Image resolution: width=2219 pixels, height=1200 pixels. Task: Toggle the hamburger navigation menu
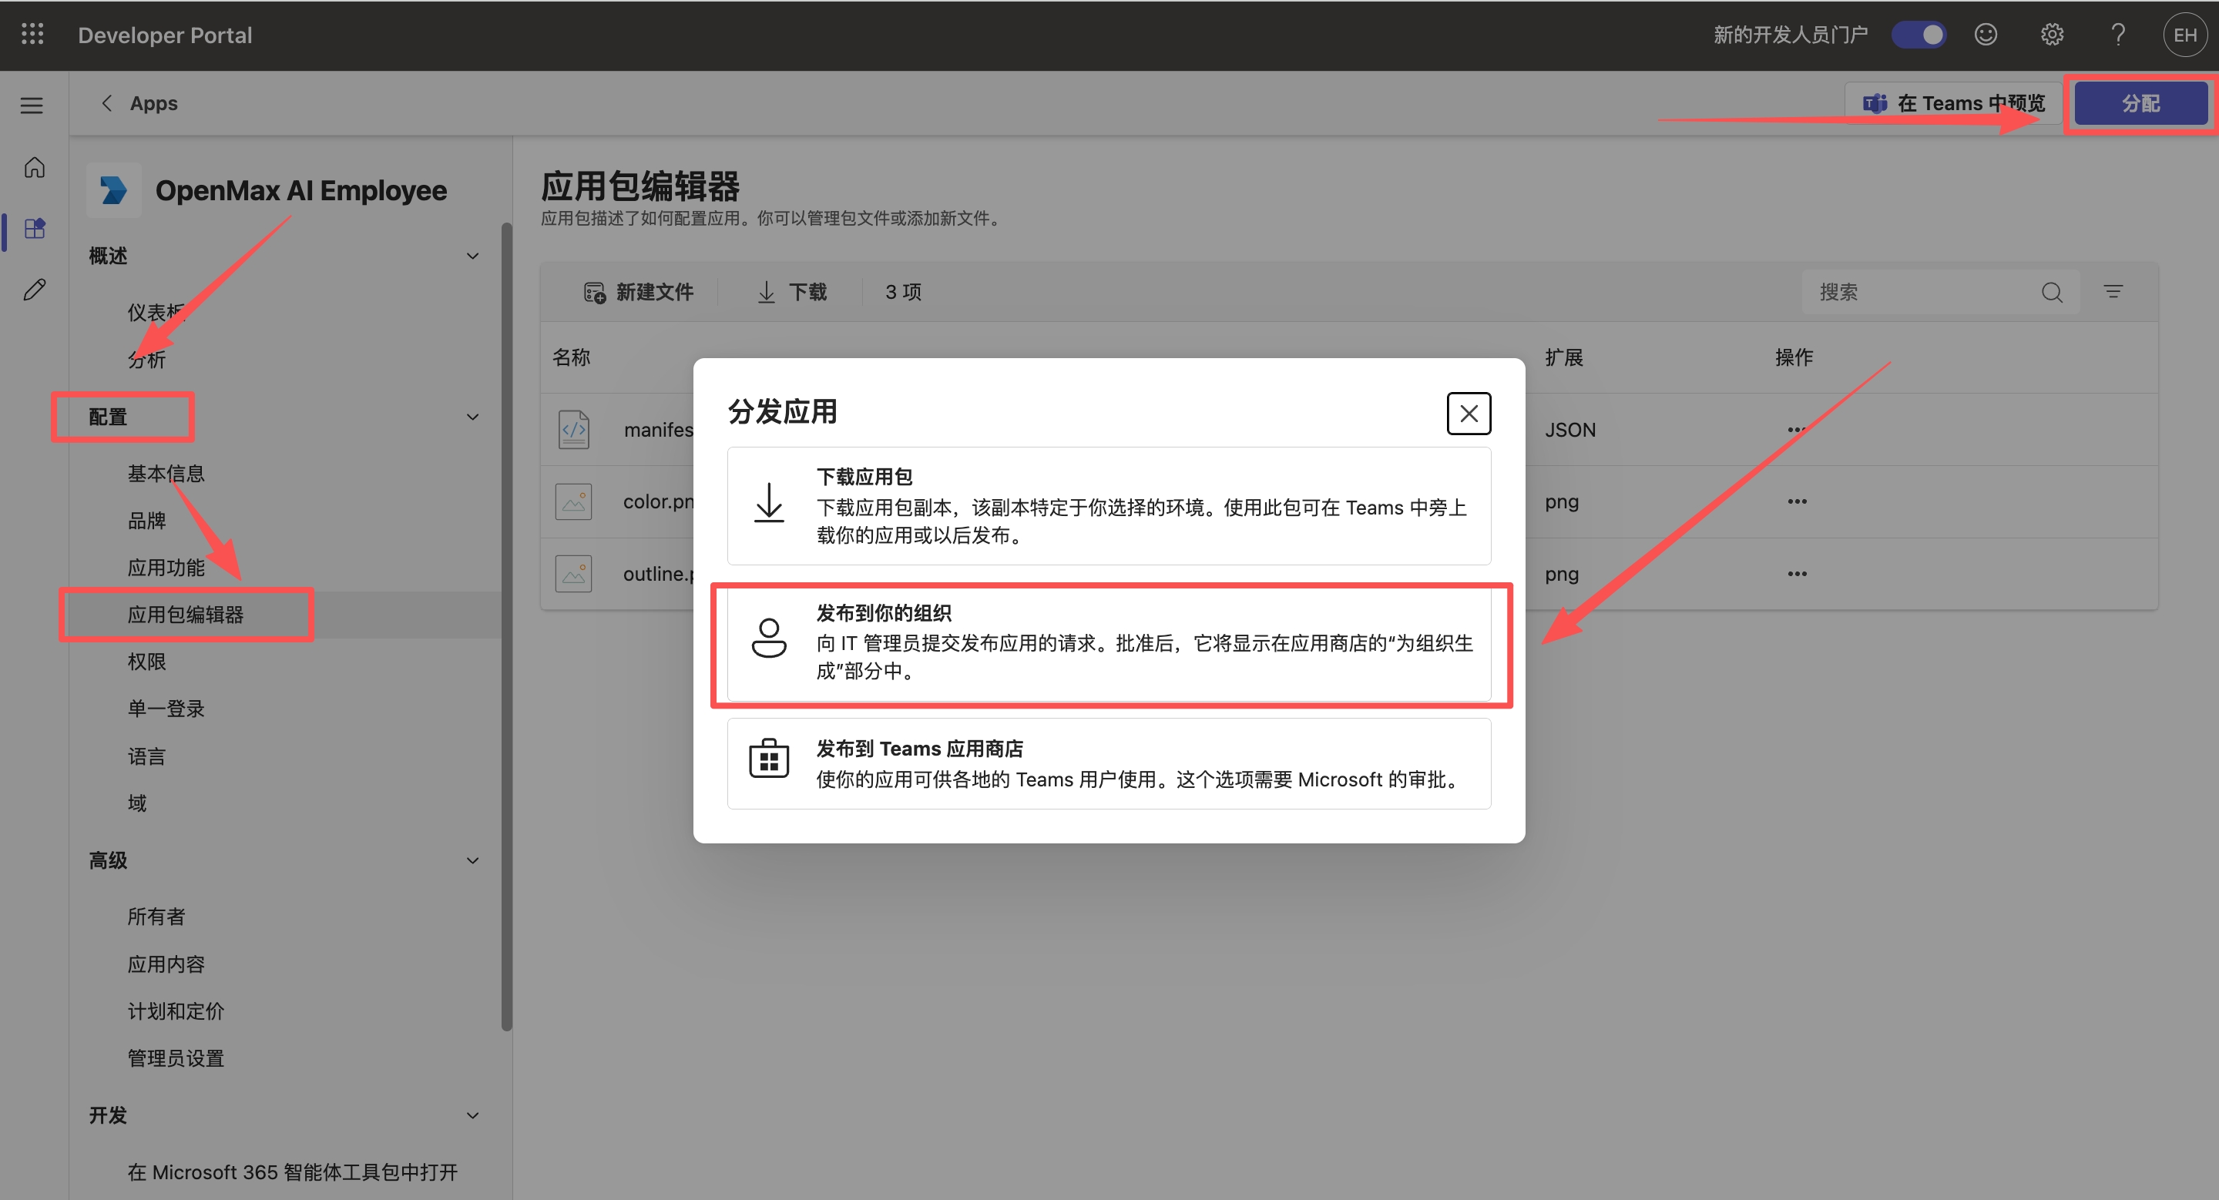coord(32,105)
